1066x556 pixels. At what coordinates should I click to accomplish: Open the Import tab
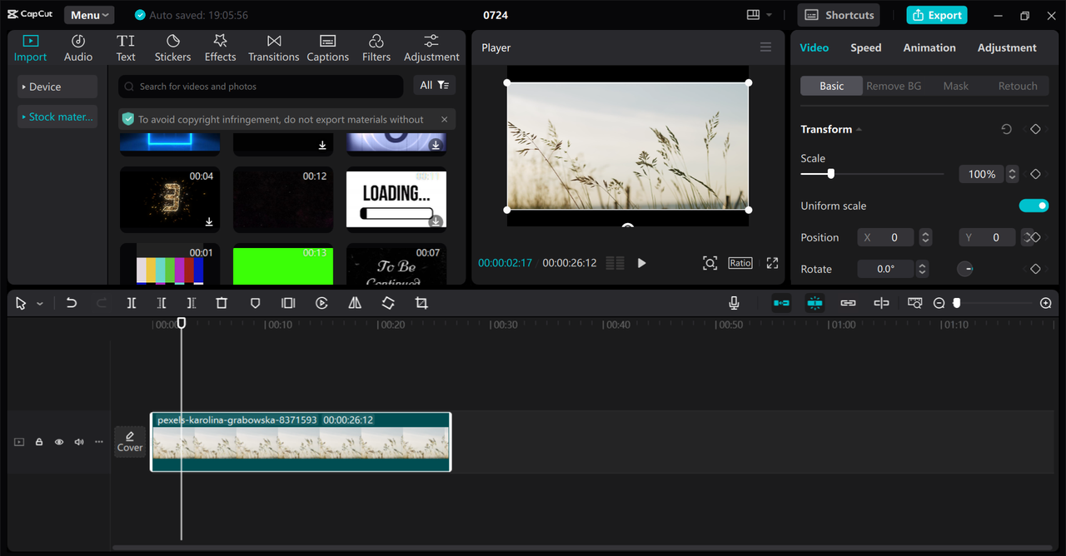click(x=31, y=48)
